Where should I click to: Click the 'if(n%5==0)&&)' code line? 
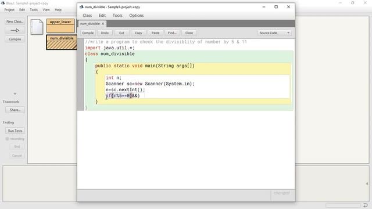[x=123, y=95]
